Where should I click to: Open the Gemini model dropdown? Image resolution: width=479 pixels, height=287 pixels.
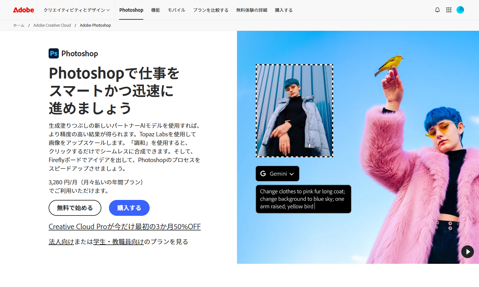click(x=277, y=174)
